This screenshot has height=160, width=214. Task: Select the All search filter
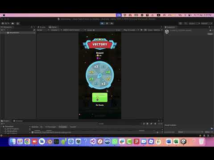(x=41, y=127)
